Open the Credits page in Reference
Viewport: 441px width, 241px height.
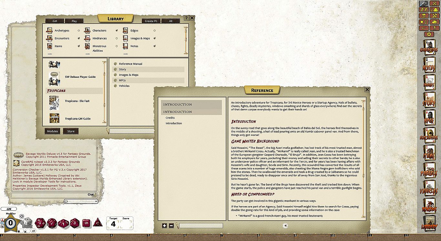coord(170,118)
